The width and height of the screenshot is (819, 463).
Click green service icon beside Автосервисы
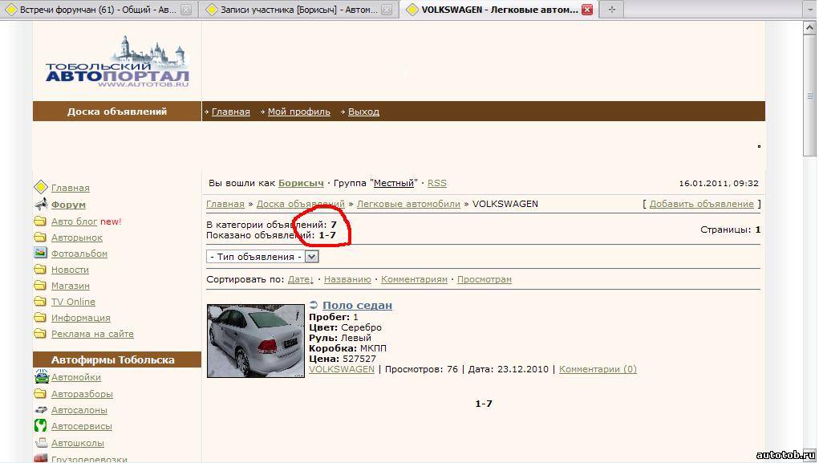(40, 425)
